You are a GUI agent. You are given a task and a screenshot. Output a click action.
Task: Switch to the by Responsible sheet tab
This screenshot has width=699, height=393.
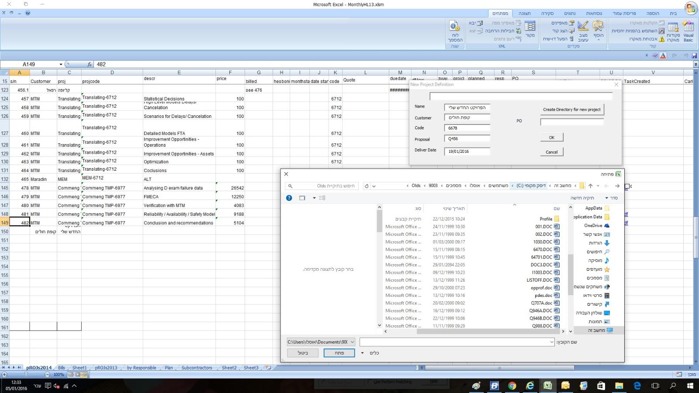pyautogui.click(x=141, y=368)
